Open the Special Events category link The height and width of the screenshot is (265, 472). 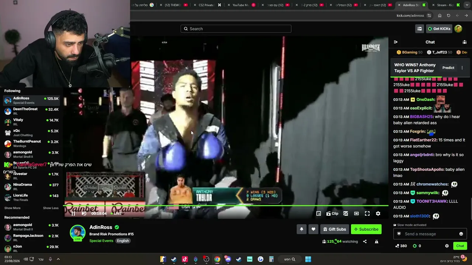pos(101,241)
